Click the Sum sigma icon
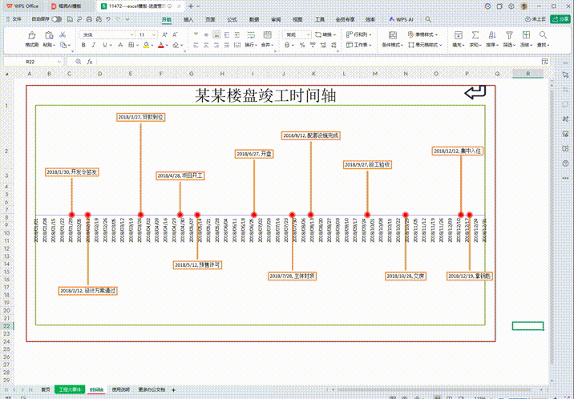 click(475, 35)
